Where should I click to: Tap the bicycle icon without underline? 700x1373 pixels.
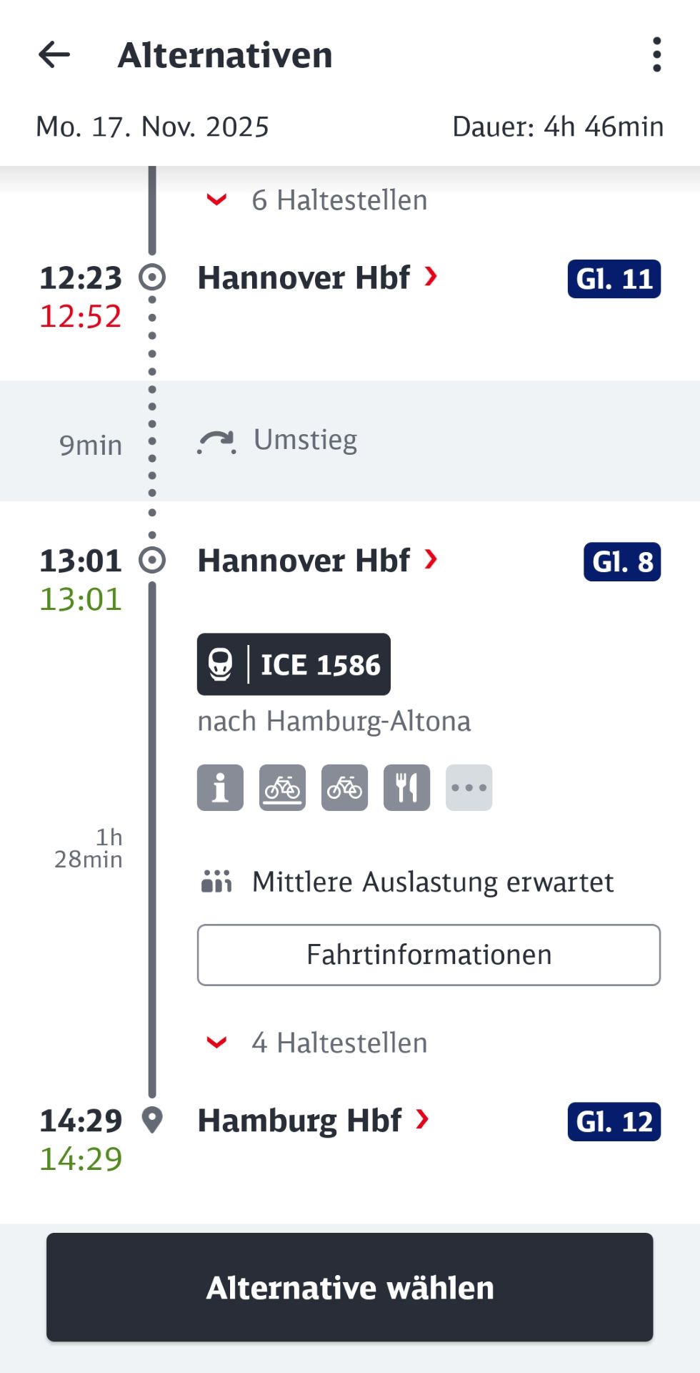pos(344,788)
